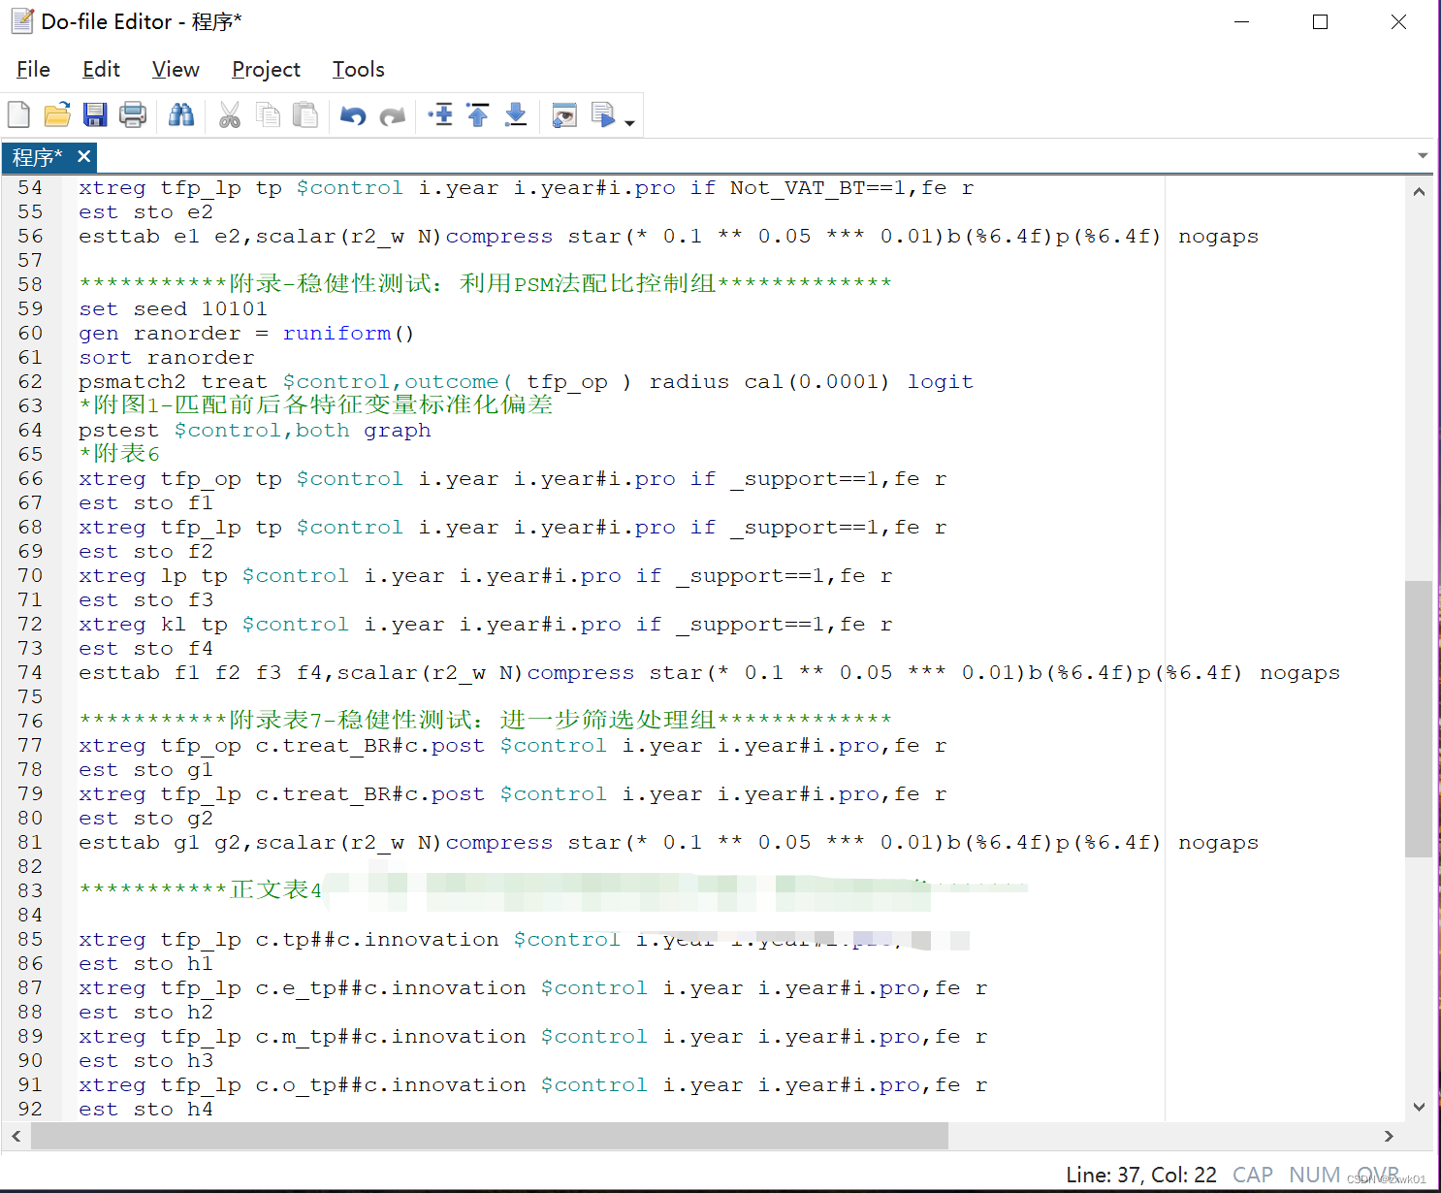
Task: Jump to next bookmark
Action: 516,115
